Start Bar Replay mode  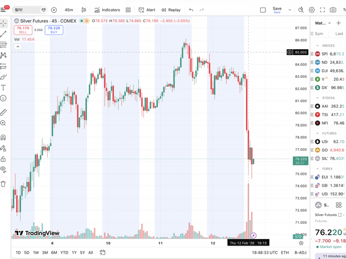click(x=171, y=10)
